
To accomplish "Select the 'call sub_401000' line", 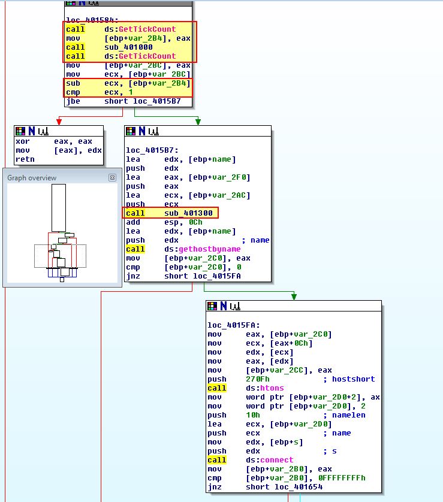I will tap(109, 47).
